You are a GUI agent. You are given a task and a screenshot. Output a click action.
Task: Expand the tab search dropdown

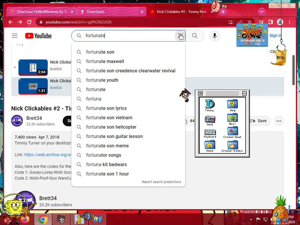262,12
